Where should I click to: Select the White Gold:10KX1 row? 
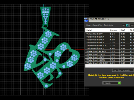click(x=110, y=54)
